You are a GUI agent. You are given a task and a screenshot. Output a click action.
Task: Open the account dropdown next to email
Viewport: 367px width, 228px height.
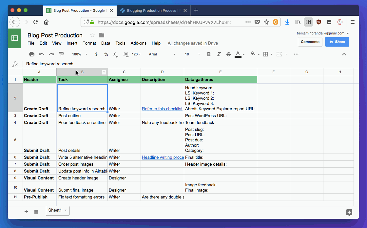pyautogui.click(x=348, y=33)
